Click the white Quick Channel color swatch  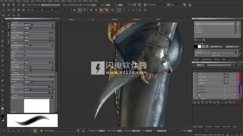click(x=199, y=47)
